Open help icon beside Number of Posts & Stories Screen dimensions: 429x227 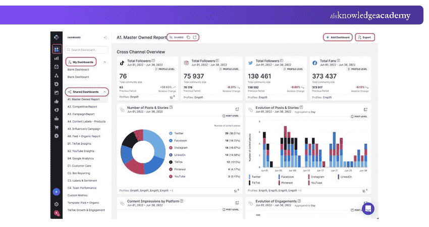coord(171,107)
